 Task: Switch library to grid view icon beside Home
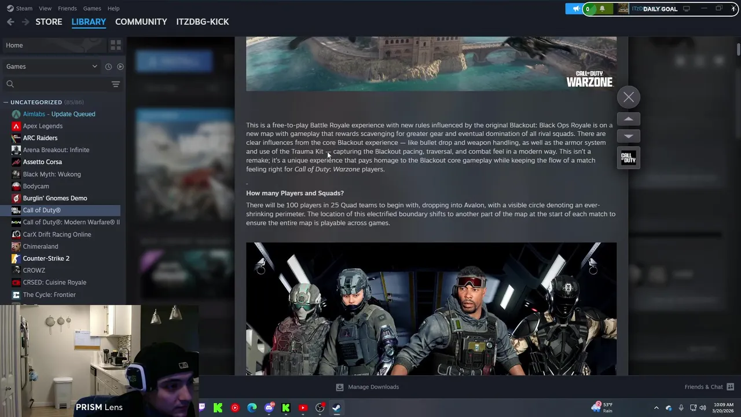(x=115, y=45)
